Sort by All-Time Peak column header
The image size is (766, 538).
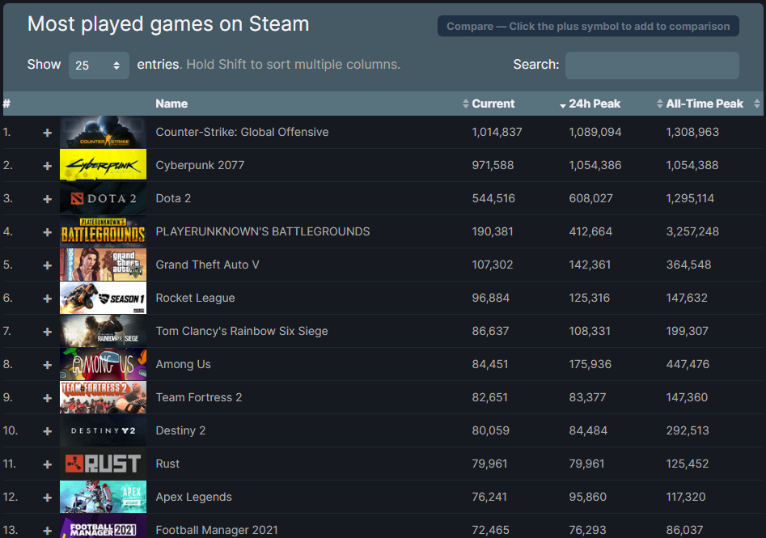(705, 104)
